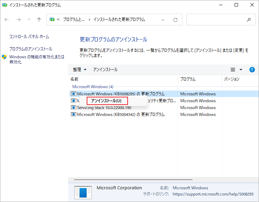
Task: Click the title bar window icon
Action: [4, 5]
